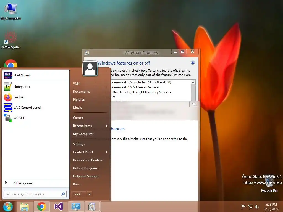
Task: Open Devices and Printers
Action: [x=88, y=160]
